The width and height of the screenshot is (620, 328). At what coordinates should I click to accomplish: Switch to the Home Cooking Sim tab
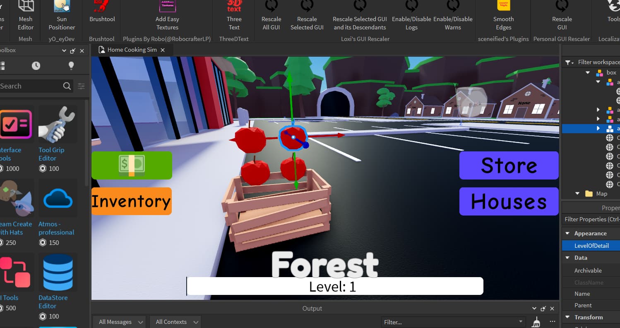coord(131,49)
